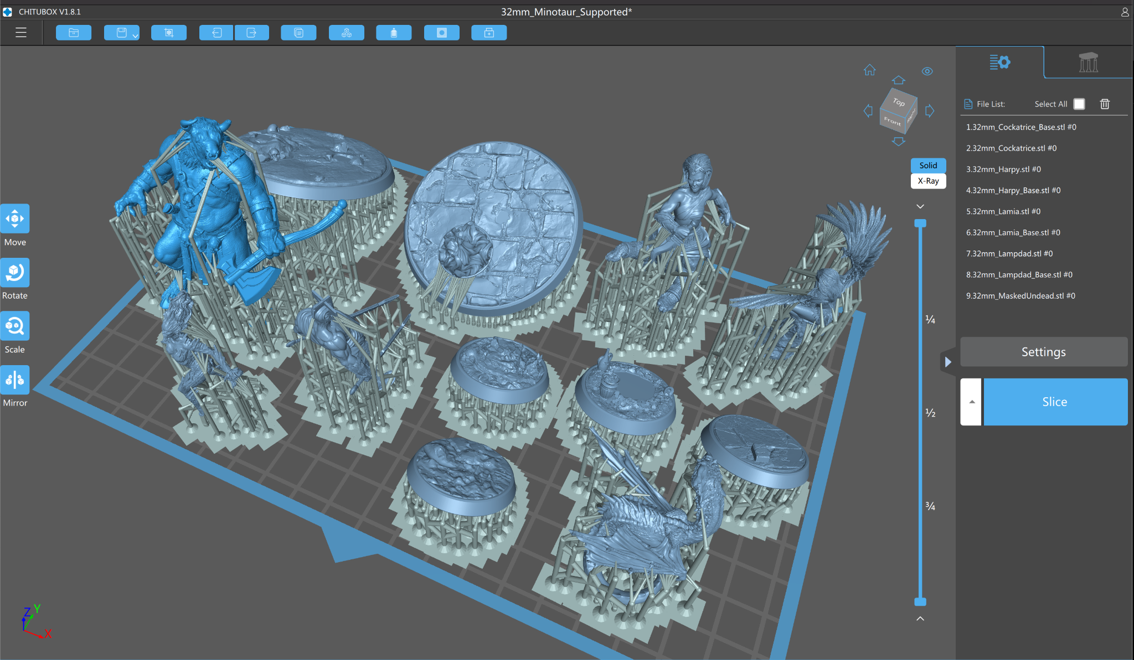Select the Mirror tool
Screen dimensions: 1134x660
pos(15,380)
